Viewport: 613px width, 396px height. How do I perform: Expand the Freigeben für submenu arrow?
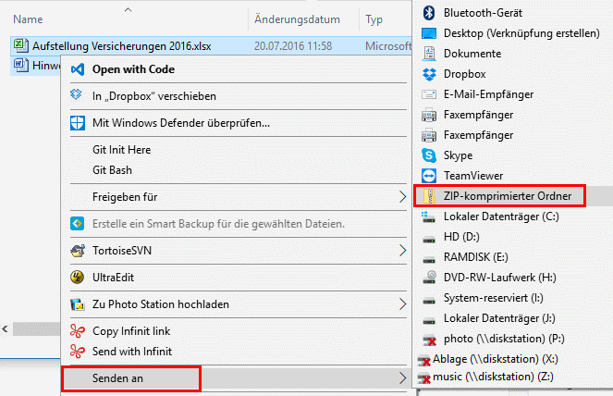(402, 197)
